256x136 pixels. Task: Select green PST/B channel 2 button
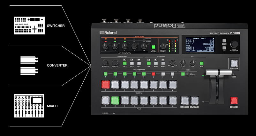tap(115, 101)
